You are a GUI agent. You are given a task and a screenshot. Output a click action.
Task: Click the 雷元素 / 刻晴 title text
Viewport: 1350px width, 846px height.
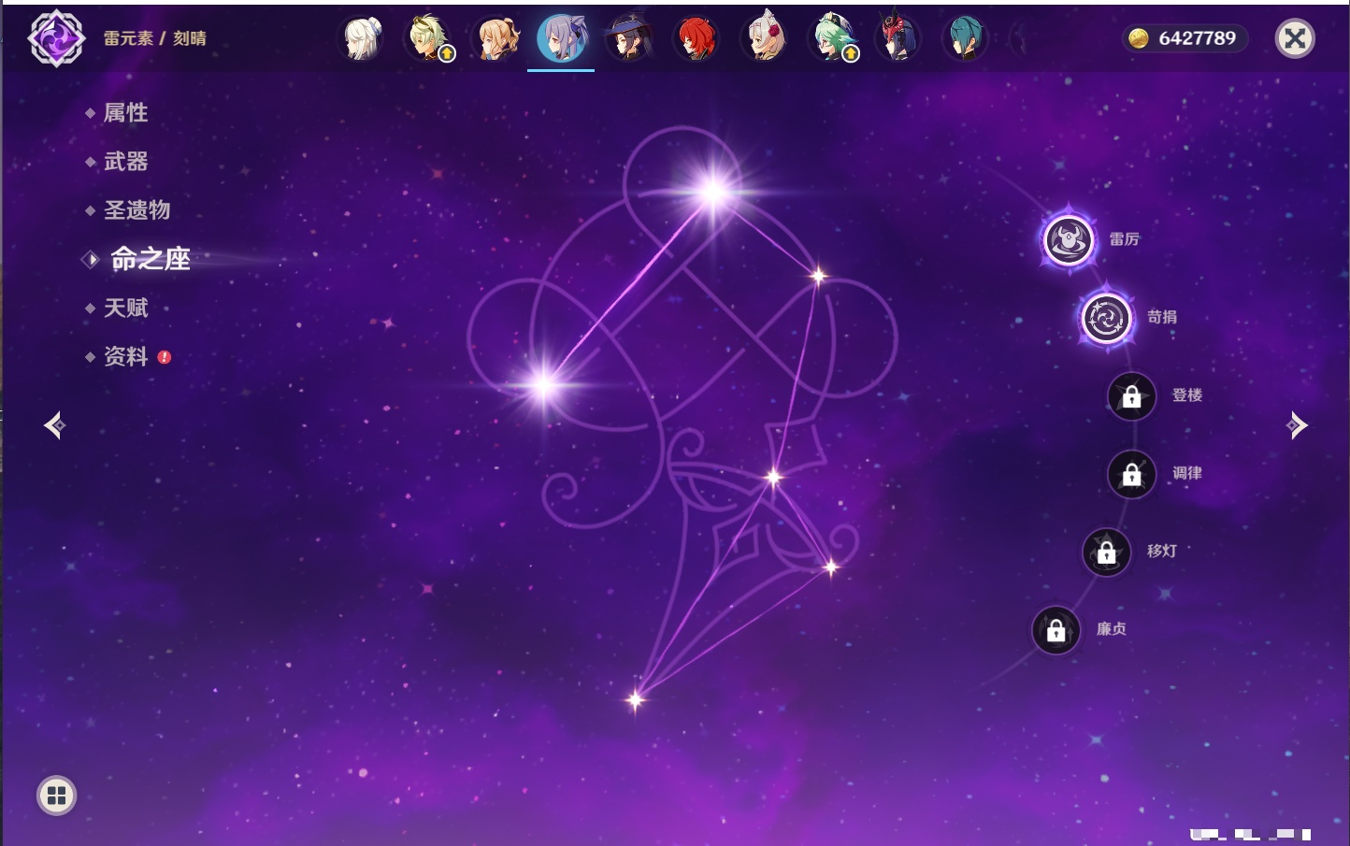[x=154, y=38]
